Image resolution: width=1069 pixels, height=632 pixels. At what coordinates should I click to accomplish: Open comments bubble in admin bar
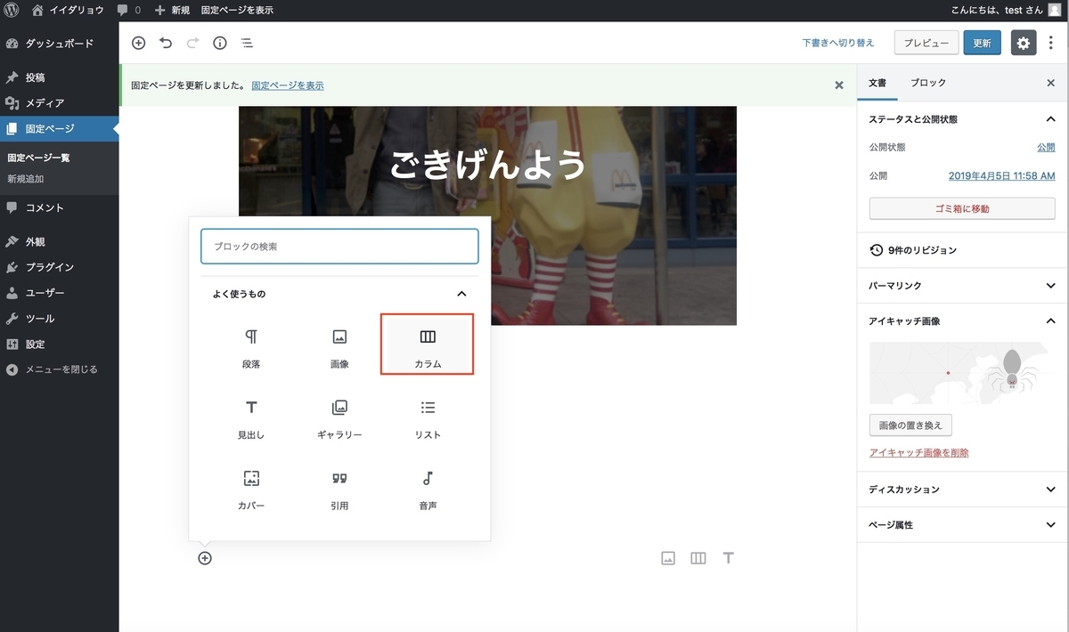(129, 10)
